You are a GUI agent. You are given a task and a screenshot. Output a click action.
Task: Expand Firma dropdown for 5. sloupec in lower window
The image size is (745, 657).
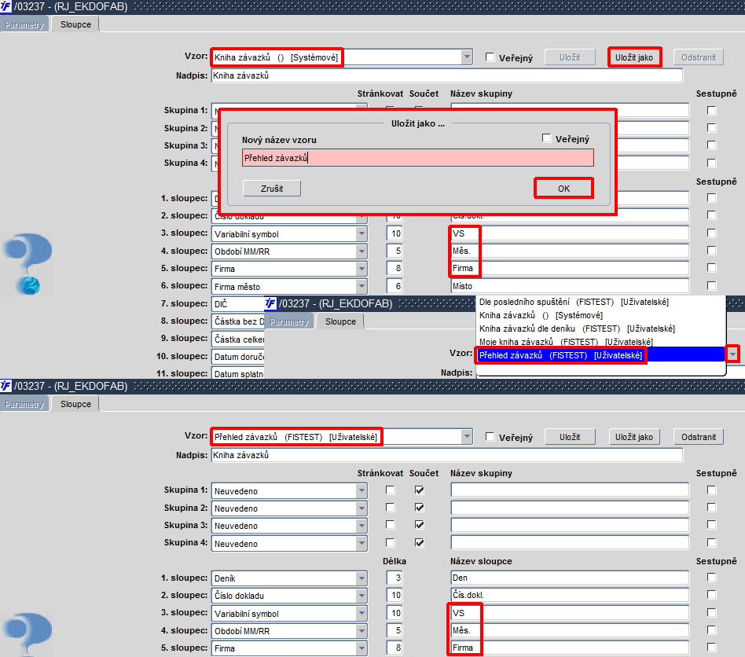coord(361,648)
